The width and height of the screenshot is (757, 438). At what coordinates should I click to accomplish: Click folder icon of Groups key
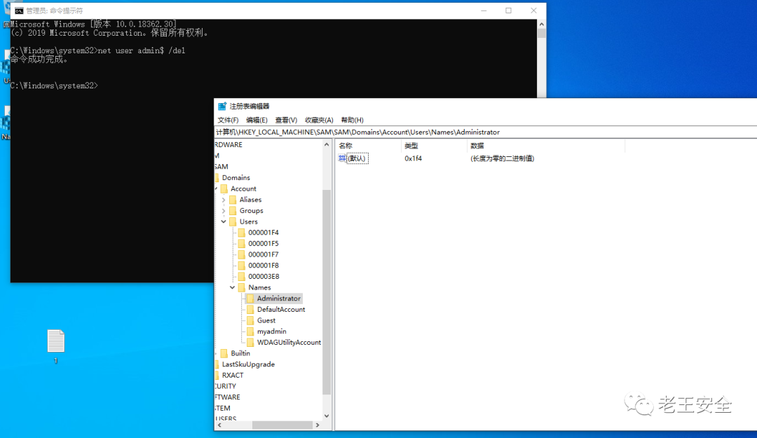click(x=233, y=210)
